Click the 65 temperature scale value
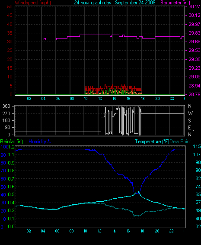Screen dimensions: 201x245 point(198,194)
